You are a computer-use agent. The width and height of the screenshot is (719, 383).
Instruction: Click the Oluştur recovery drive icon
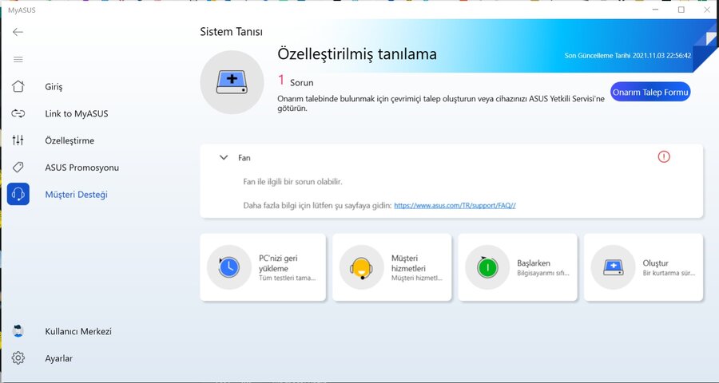pyautogui.click(x=613, y=267)
